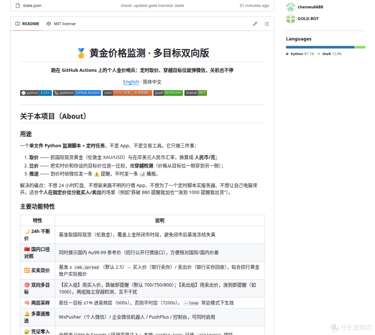Click the WxPusher channels description cell
The height and width of the screenshot is (335, 375).
click(159, 317)
